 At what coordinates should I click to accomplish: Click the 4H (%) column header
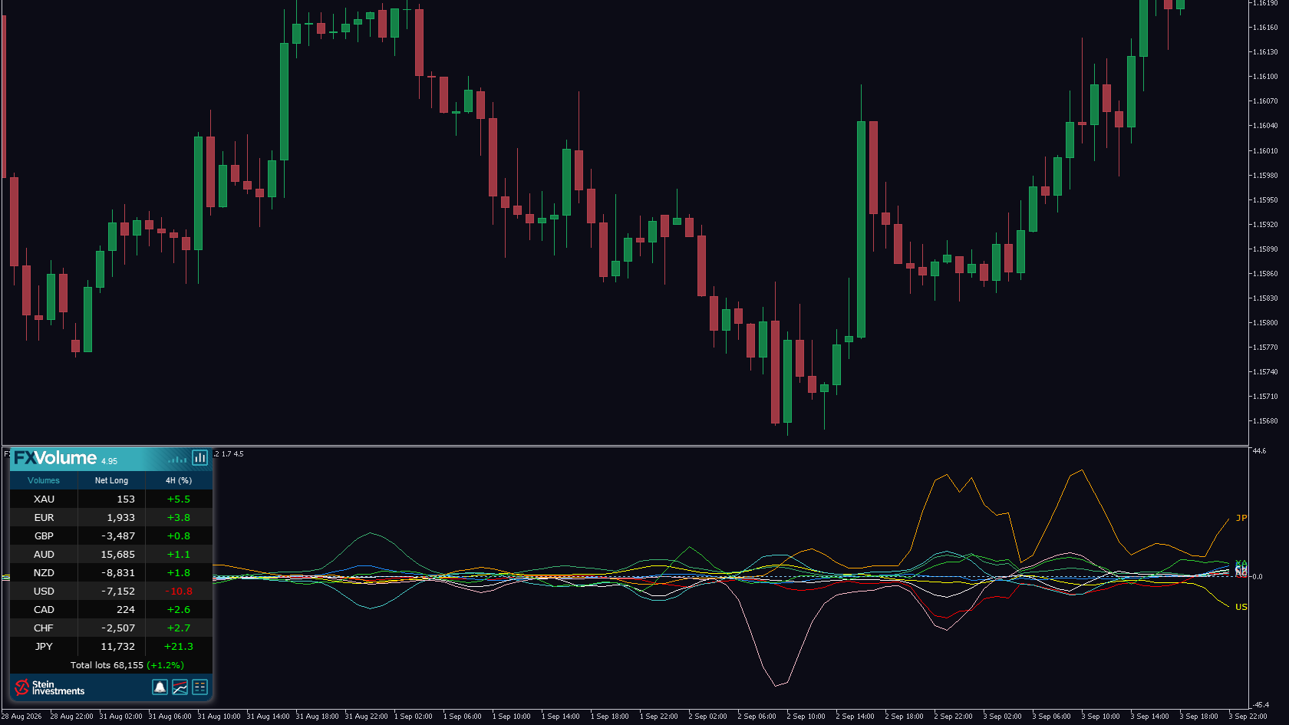pos(179,480)
